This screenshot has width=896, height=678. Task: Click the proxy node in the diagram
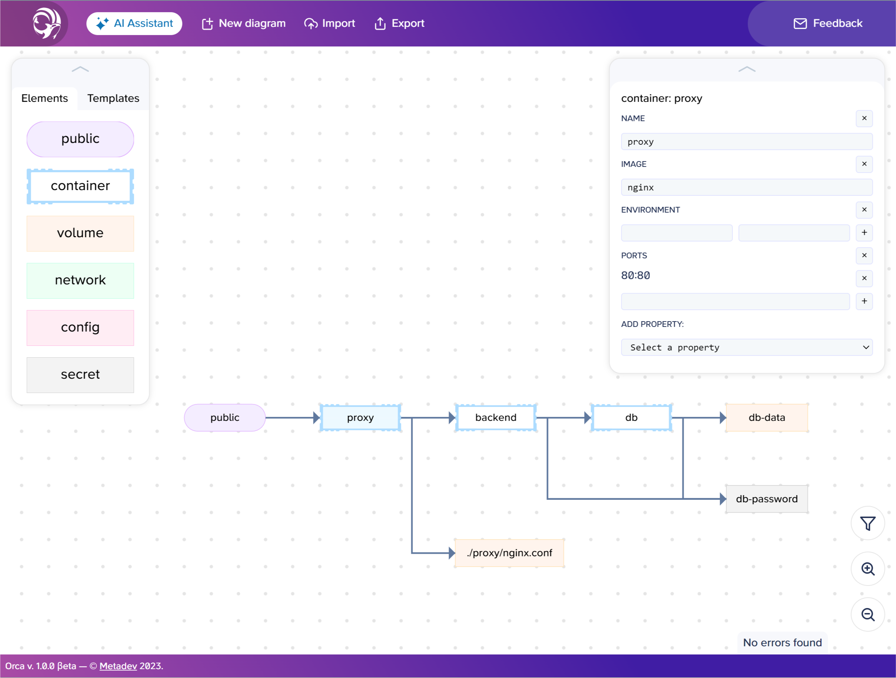coord(360,417)
